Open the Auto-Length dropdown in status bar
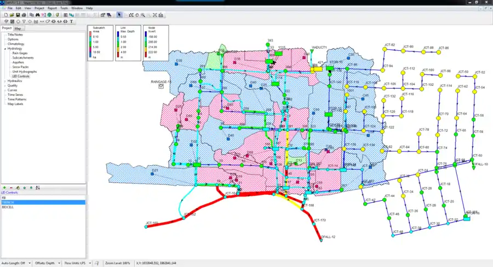 pos(30,263)
